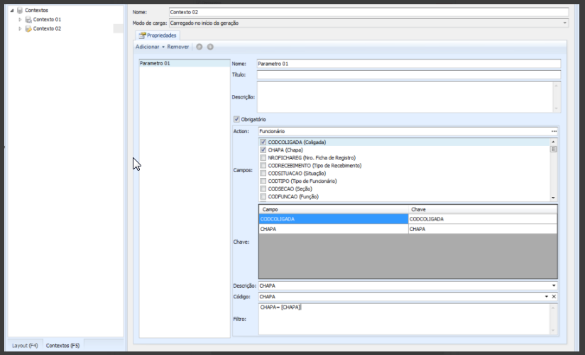Select Parametro 01 in the list
Viewport: 585px width, 355px height.
click(x=185, y=64)
